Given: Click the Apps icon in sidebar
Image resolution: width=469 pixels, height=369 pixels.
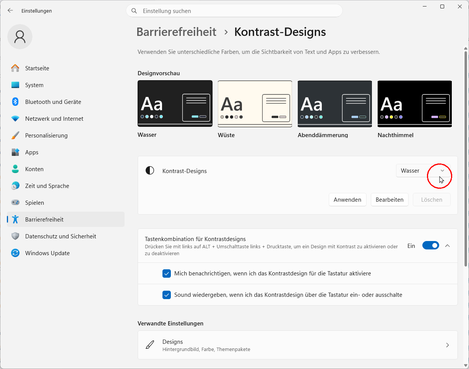Looking at the screenshot, I should pos(15,152).
